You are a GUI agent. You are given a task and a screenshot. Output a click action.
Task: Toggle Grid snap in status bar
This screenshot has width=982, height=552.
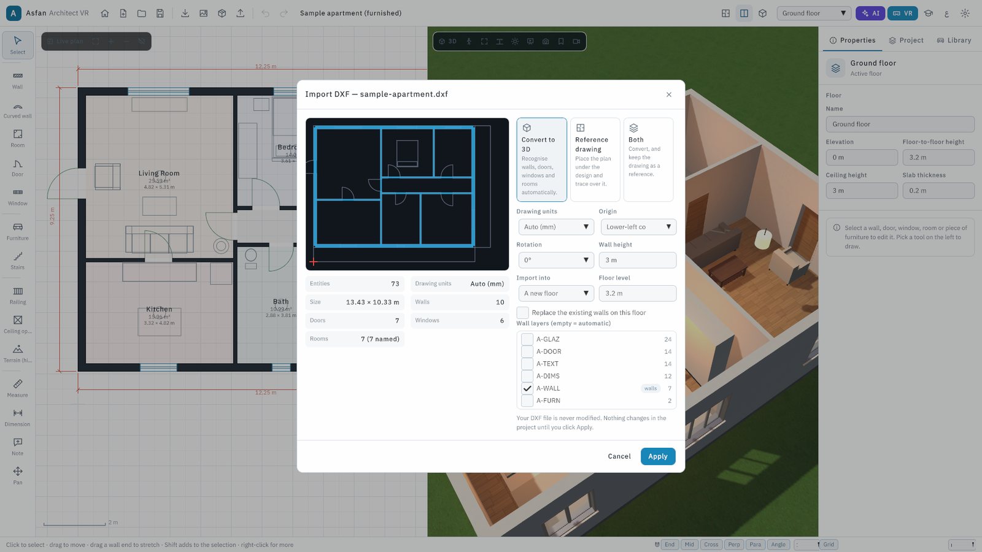(x=829, y=545)
